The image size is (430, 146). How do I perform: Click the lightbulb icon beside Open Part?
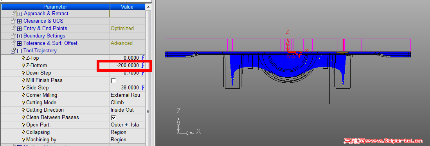(23, 125)
